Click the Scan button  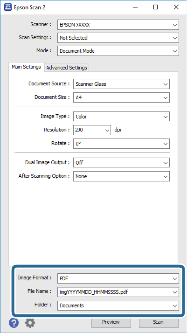(159, 322)
